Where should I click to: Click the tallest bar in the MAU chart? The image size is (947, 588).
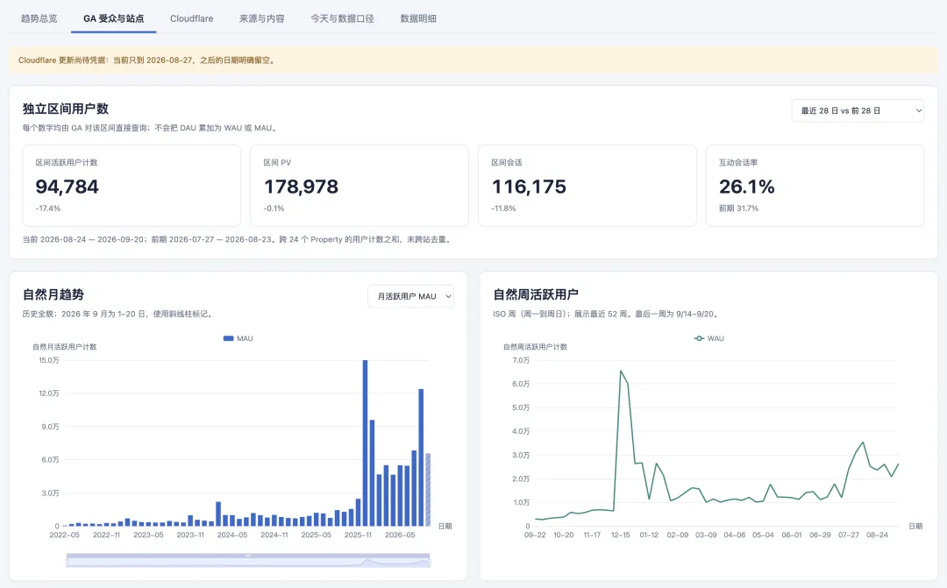(x=365, y=443)
